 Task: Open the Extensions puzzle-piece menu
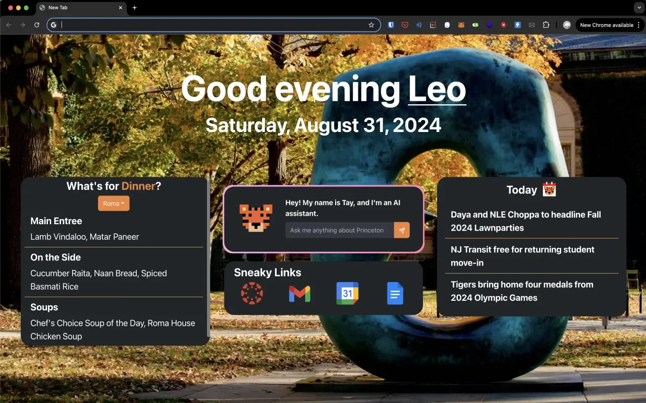[x=546, y=25]
